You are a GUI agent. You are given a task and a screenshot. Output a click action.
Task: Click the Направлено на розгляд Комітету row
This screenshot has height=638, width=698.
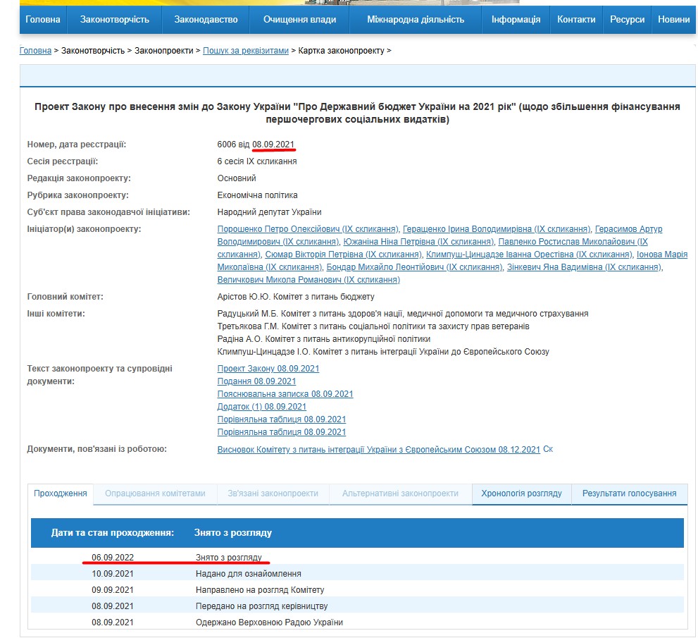click(x=357, y=590)
